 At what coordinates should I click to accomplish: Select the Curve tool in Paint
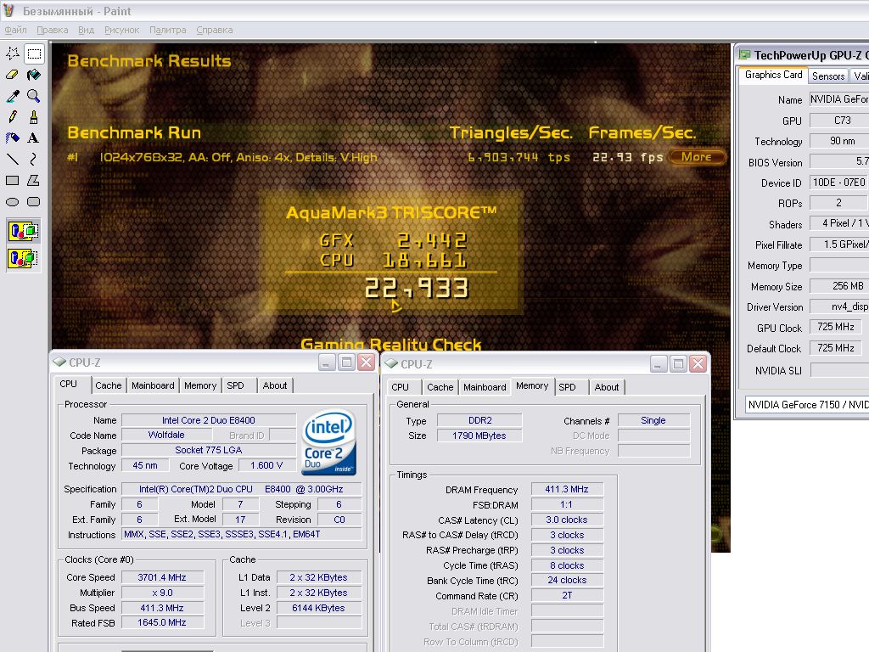point(34,159)
